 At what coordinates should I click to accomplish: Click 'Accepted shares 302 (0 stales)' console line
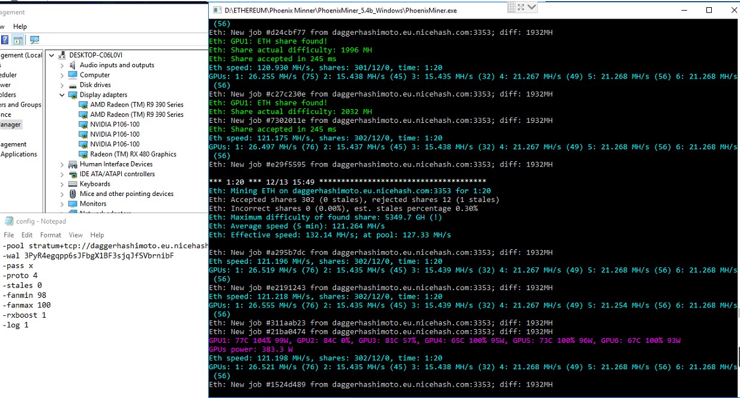click(354, 200)
